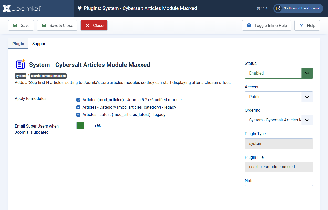Viewport: 328px width, 210px height.
Task: Click the external-link icon for Northbound Travel Journal
Action: 278,8
